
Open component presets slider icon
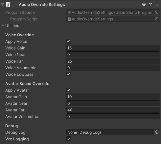pyautogui.click(x=150, y=4)
